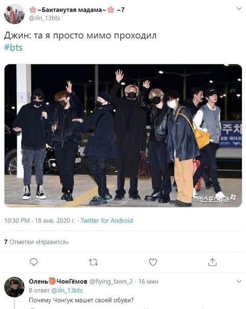
Task: Open the share options icon
Action: point(212,262)
